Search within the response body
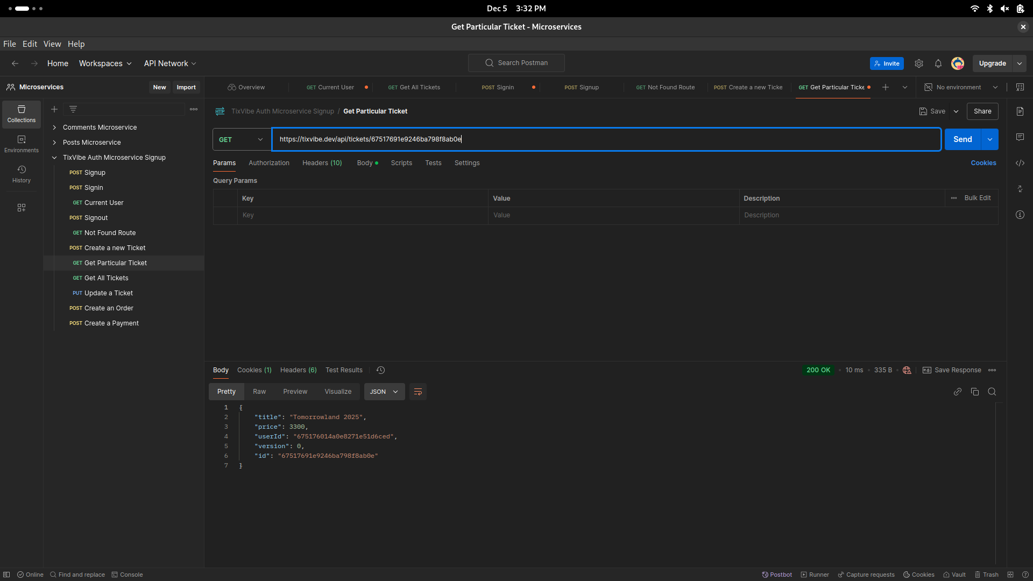This screenshot has height=581, width=1033. click(992, 392)
